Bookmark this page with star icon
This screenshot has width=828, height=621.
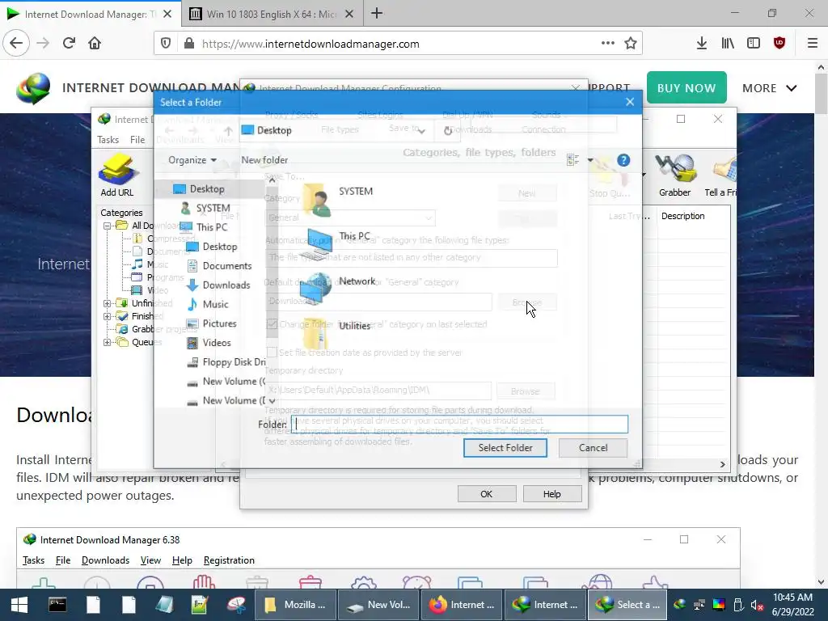point(631,44)
